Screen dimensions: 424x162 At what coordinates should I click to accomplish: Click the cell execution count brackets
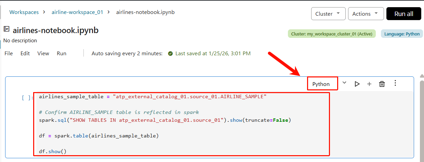point(27,98)
